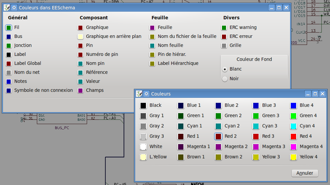Click the Nom pin color swatch
Image resolution: width=330 pixels, height=185 pixels.
click(80, 64)
